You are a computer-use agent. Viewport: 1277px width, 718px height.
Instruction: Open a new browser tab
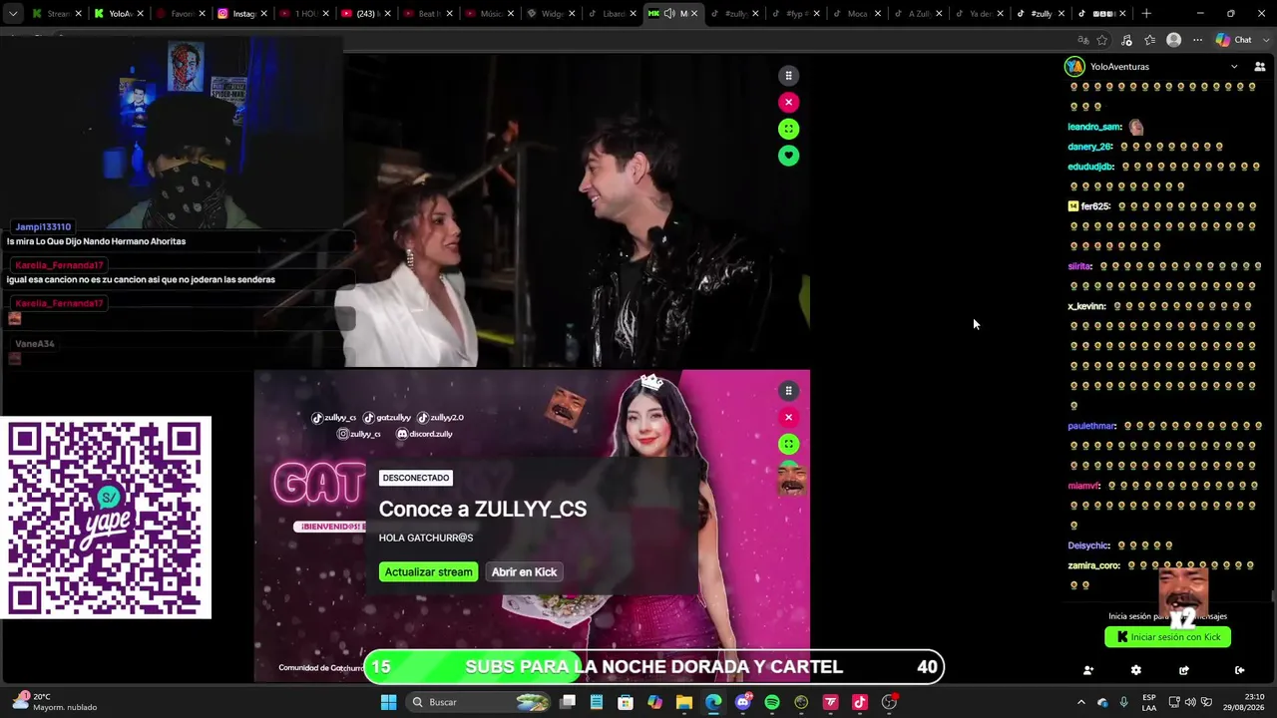(1146, 14)
